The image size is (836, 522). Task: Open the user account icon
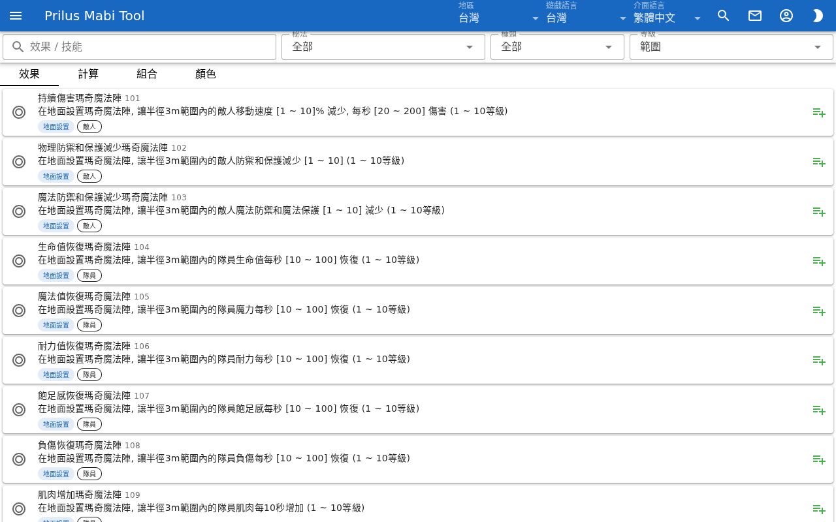(x=786, y=16)
